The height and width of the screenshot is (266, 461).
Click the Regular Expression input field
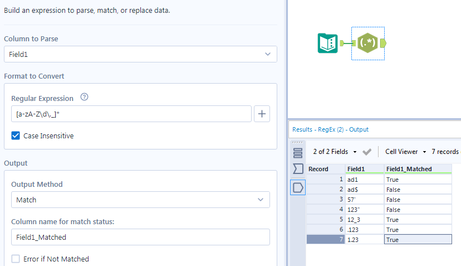(x=131, y=114)
